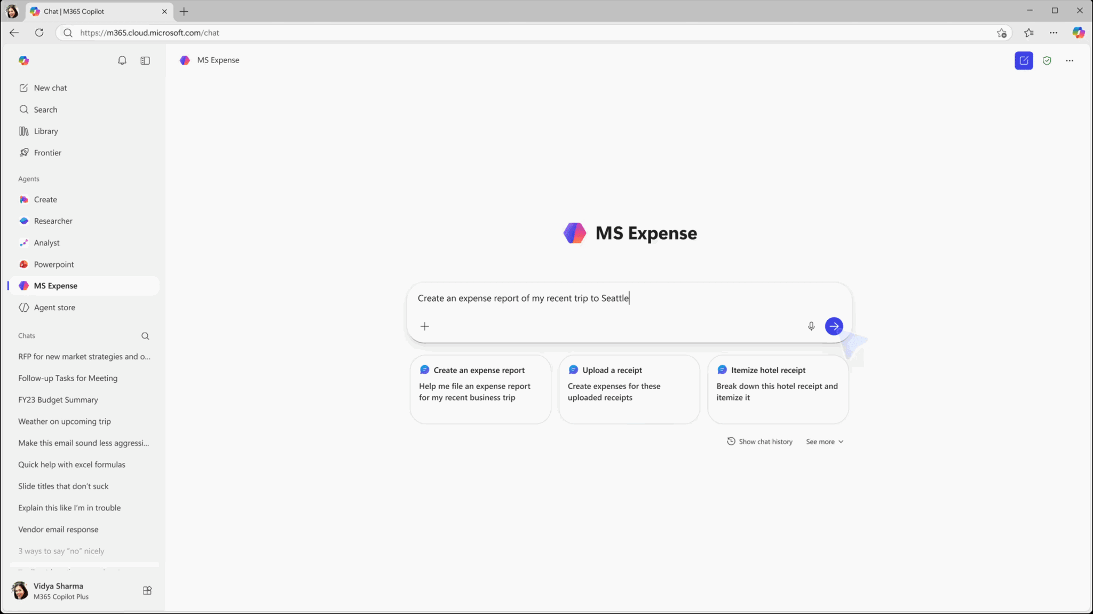Choose the Upload a receipt suggestion card
The height and width of the screenshot is (614, 1093).
pyautogui.click(x=629, y=389)
